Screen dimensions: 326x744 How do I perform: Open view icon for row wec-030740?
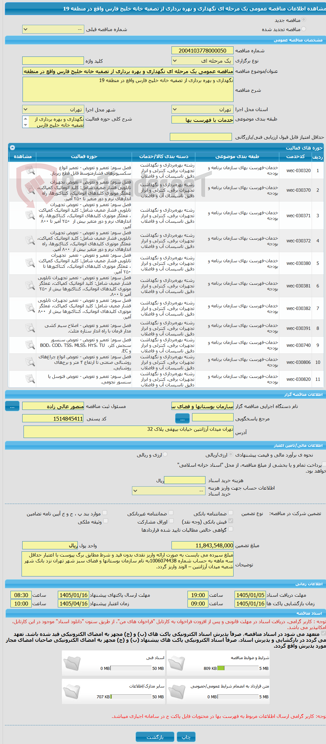(30, 345)
